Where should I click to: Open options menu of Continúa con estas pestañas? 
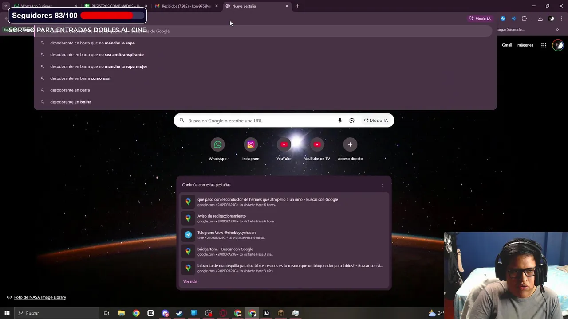pos(383,185)
